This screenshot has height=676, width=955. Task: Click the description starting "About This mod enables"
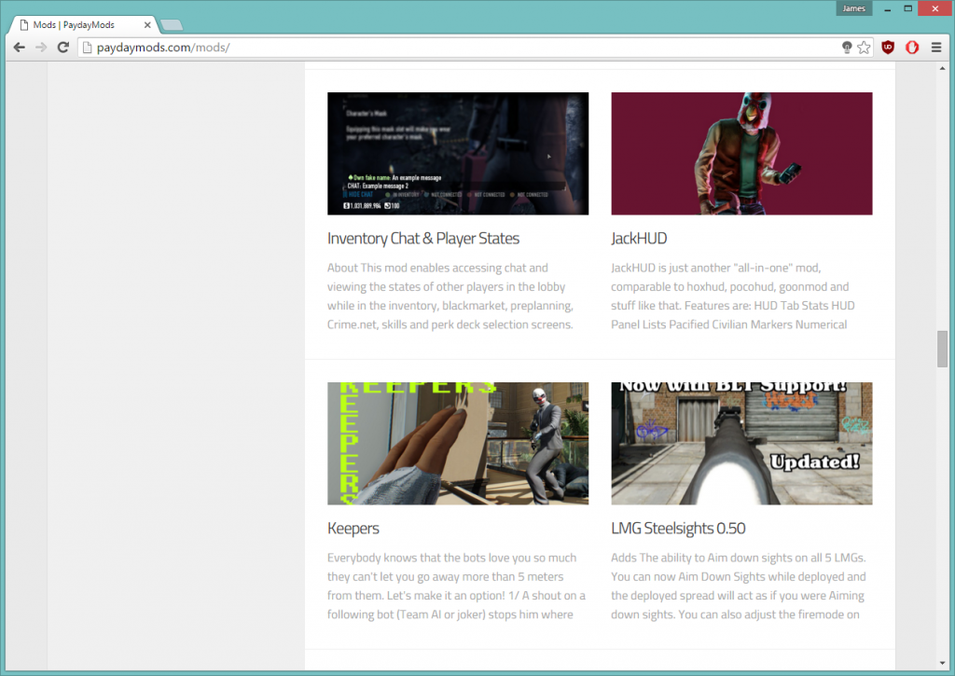(450, 296)
